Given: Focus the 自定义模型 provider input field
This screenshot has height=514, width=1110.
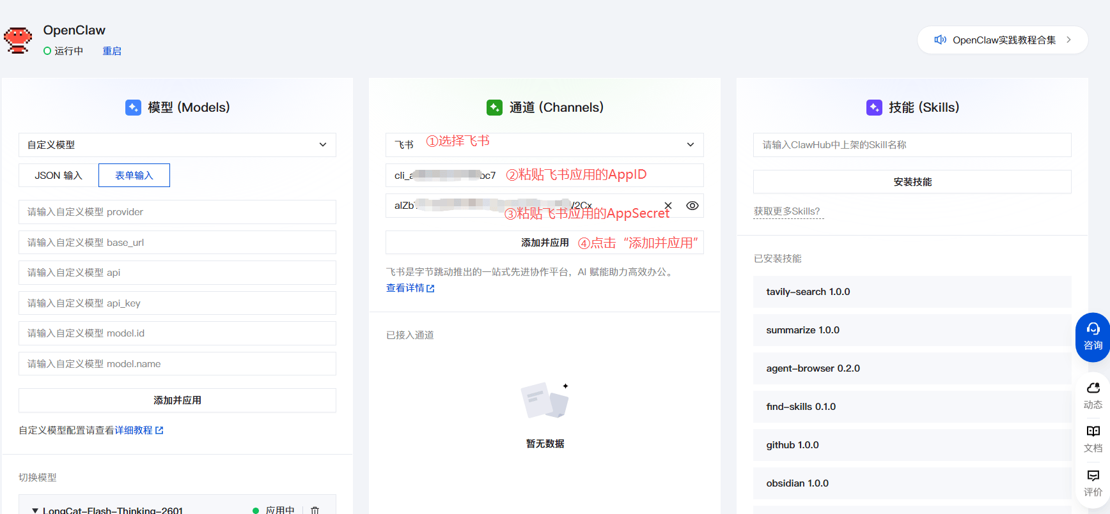Looking at the screenshot, I should pyautogui.click(x=177, y=212).
